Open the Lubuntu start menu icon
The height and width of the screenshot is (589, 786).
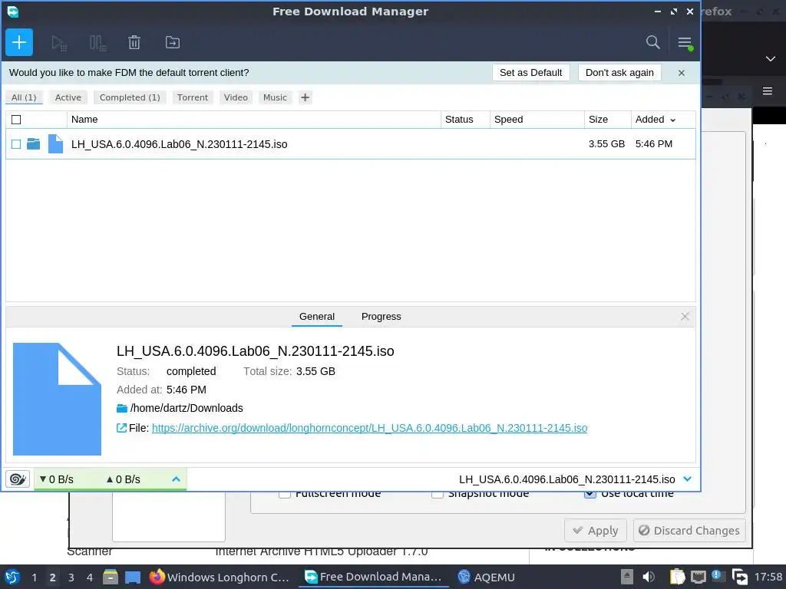12,577
